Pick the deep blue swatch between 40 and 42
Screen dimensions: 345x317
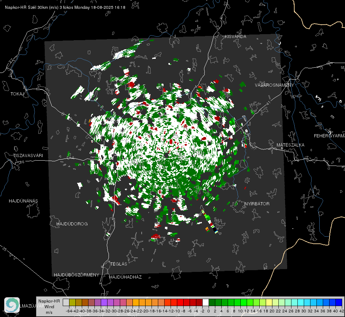click(x=339, y=303)
